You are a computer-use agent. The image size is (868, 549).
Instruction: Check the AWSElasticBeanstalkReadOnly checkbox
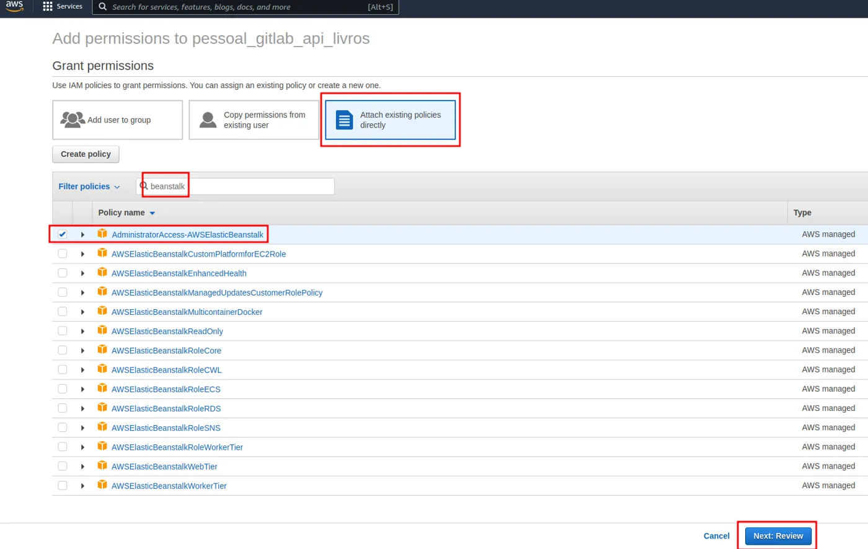click(62, 331)
